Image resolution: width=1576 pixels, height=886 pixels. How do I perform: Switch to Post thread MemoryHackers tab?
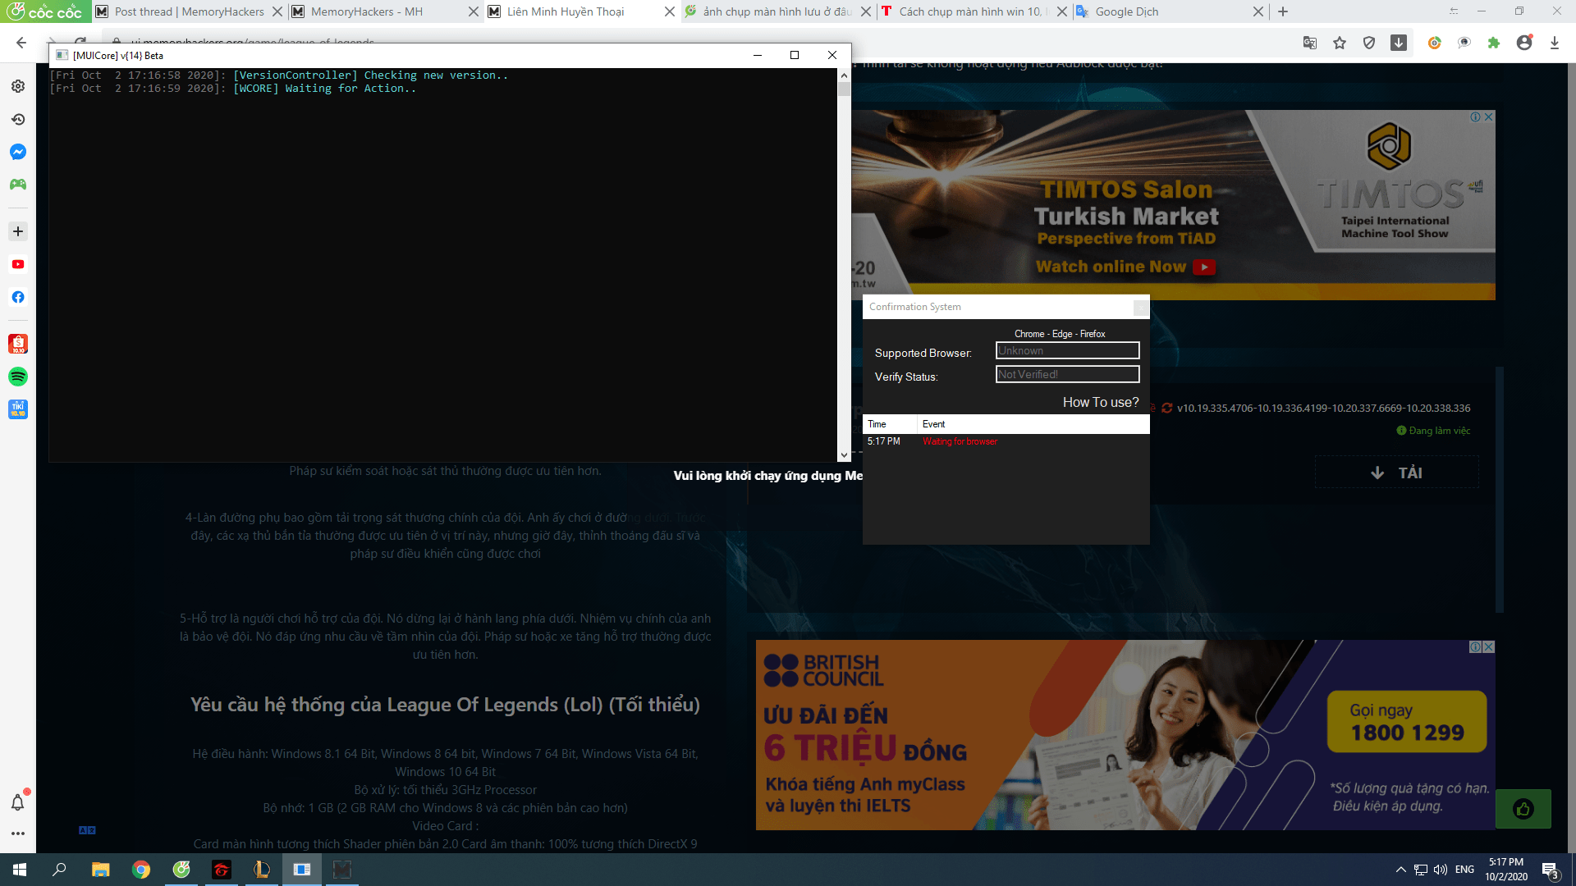[189, 11]
